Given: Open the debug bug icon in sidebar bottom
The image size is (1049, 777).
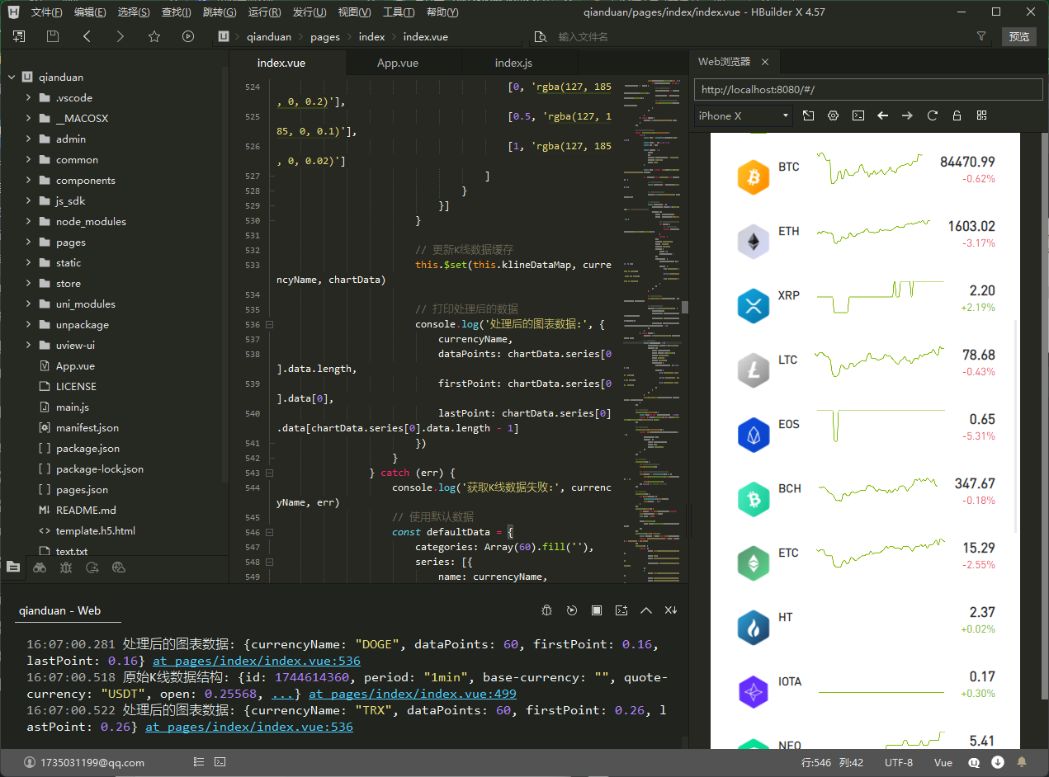Looking at the screenshot, I should 66,567.
